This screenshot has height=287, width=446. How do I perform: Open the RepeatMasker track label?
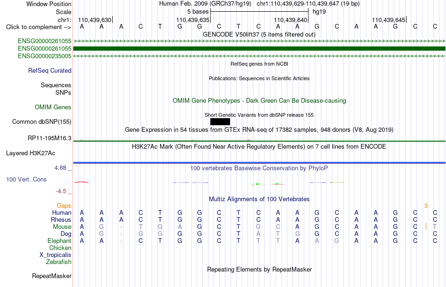pos(52,276)
